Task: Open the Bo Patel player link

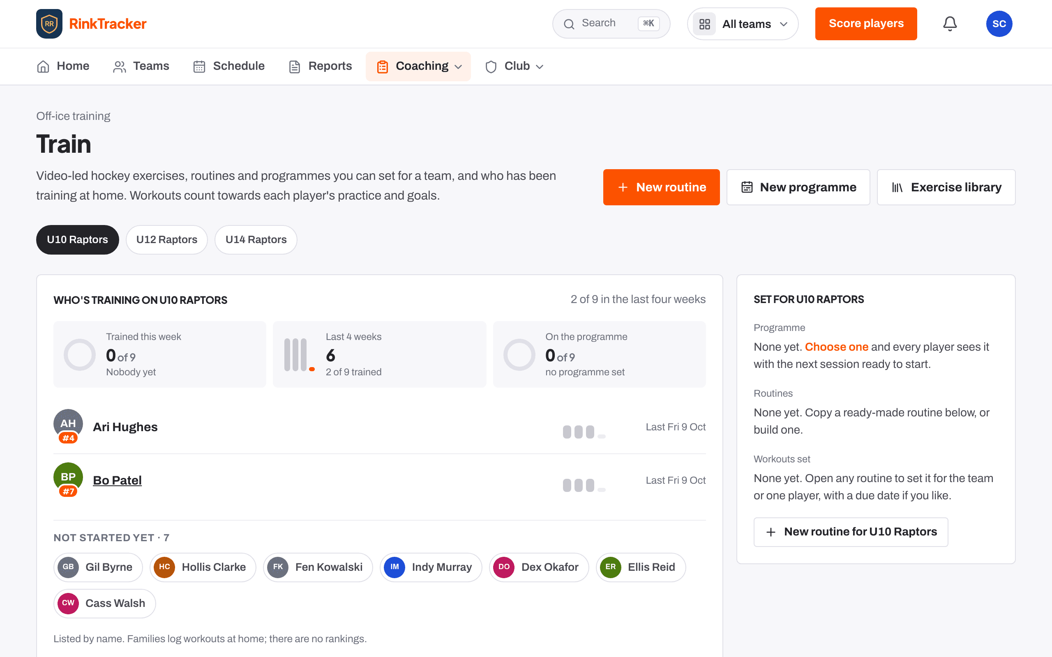Action: pyautogui.click(x=118, y=480)
